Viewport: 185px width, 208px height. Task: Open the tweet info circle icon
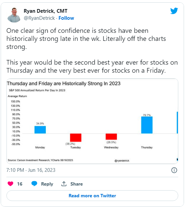[x=174, y=170]
